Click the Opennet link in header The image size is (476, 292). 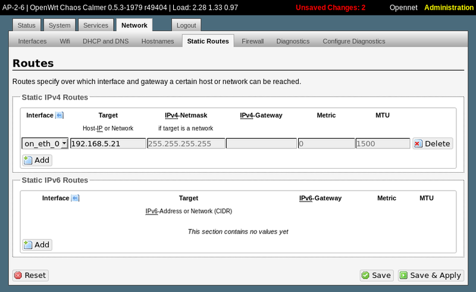403,8
